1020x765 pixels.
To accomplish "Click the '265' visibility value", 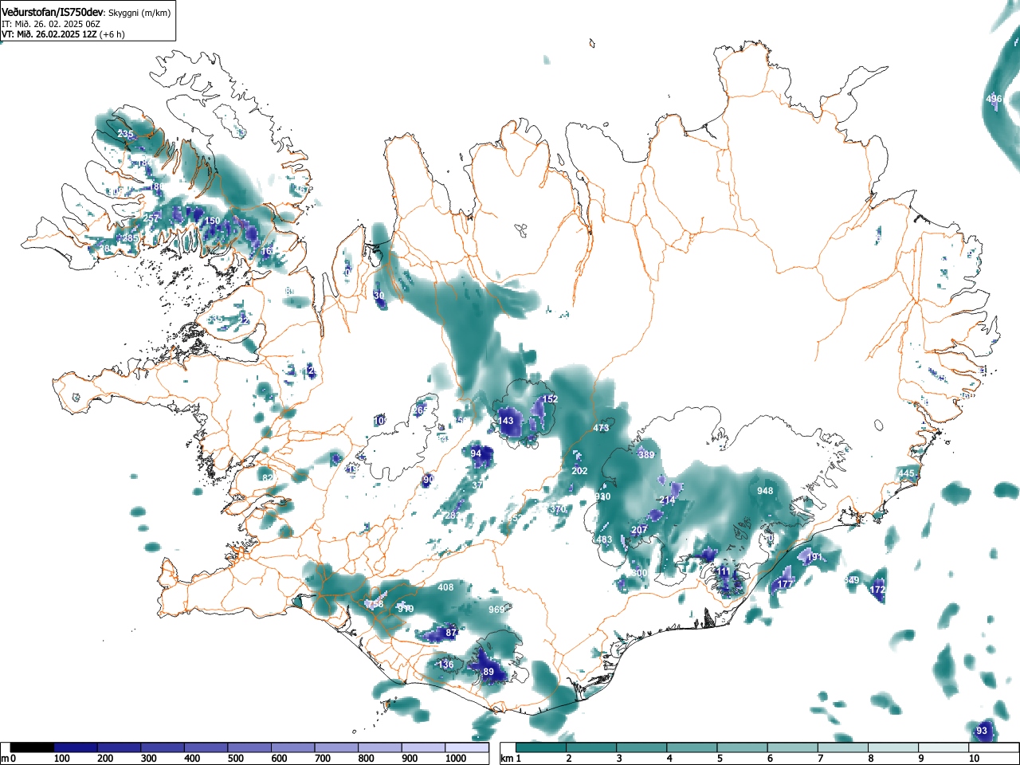I will coord(420,410).
